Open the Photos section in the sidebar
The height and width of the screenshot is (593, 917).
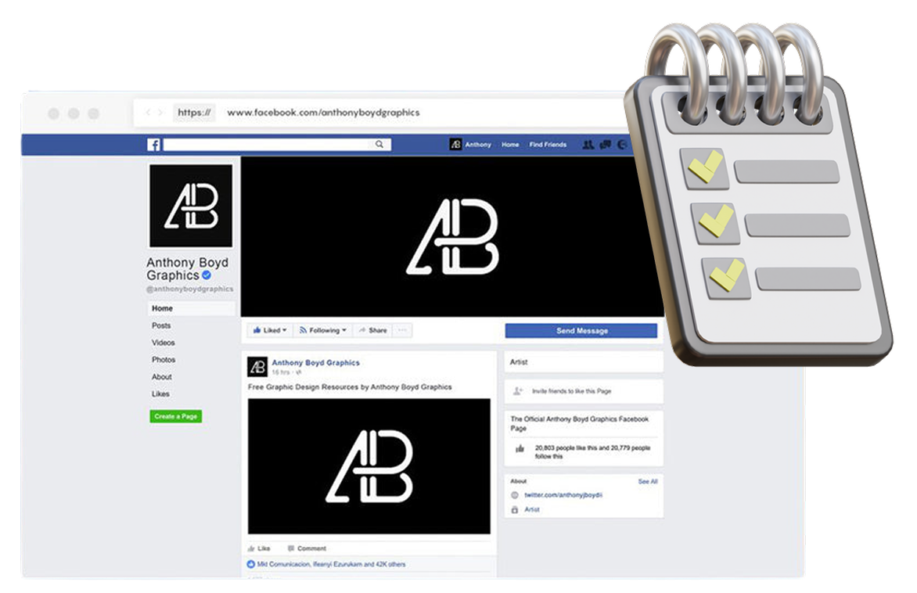click(164, 360)
